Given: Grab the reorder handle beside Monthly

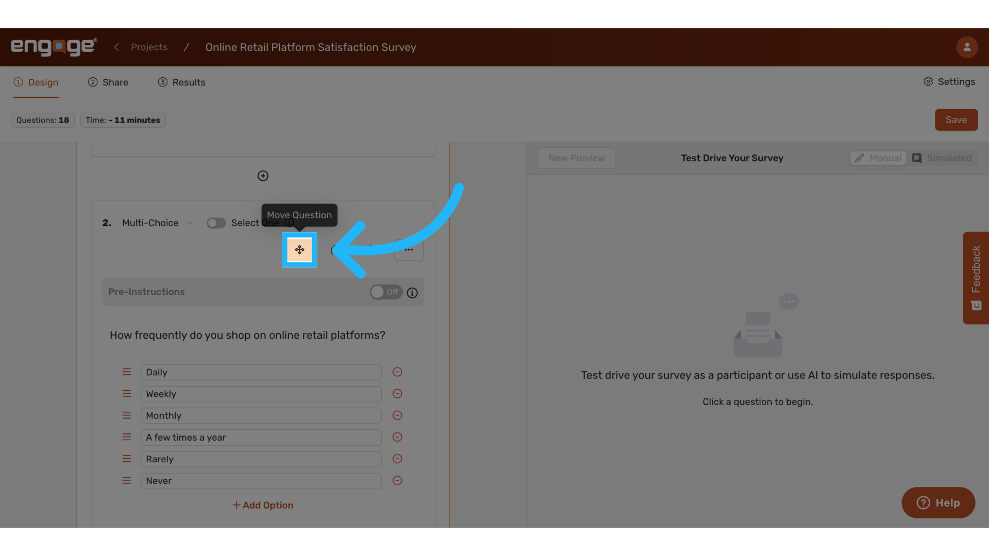Looking at the screenshot, I should click(127, 415).
